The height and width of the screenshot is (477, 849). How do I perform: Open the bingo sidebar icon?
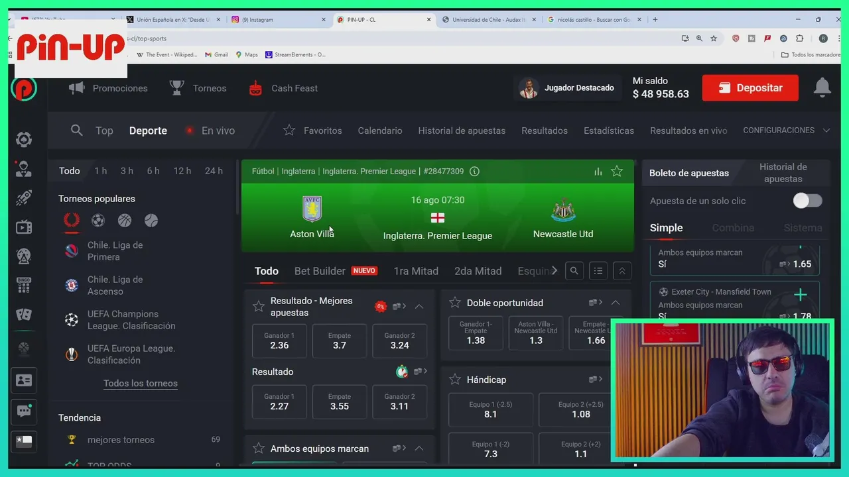pyautogui.click(x=24, y=285)
